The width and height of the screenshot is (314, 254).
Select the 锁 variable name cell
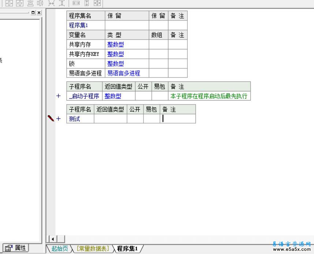[86, 64]
